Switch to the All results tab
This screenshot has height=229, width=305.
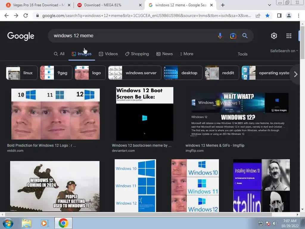59,54
